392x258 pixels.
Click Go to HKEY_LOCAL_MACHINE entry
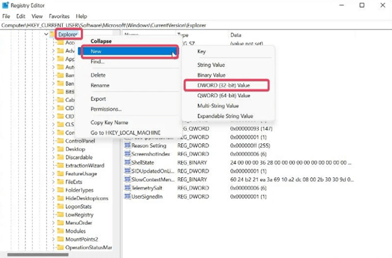coord(126,133)
